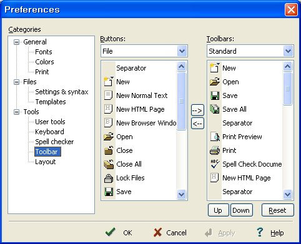
Task: Collapse the Tools tree node
Action: point(16,112)
